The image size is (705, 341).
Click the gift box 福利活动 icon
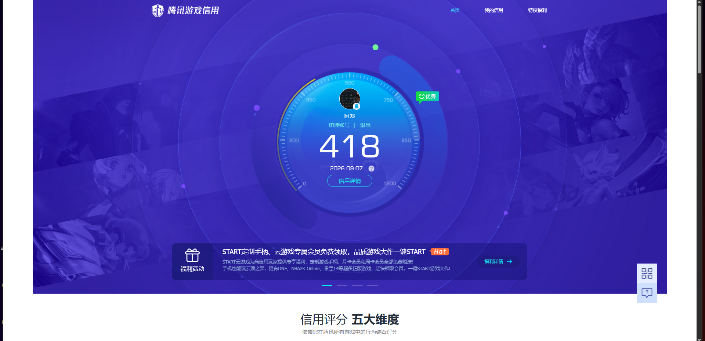[192, 255]
